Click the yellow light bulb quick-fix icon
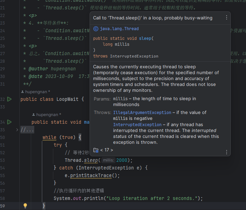246x210 pixels. (x=25, y=206)
